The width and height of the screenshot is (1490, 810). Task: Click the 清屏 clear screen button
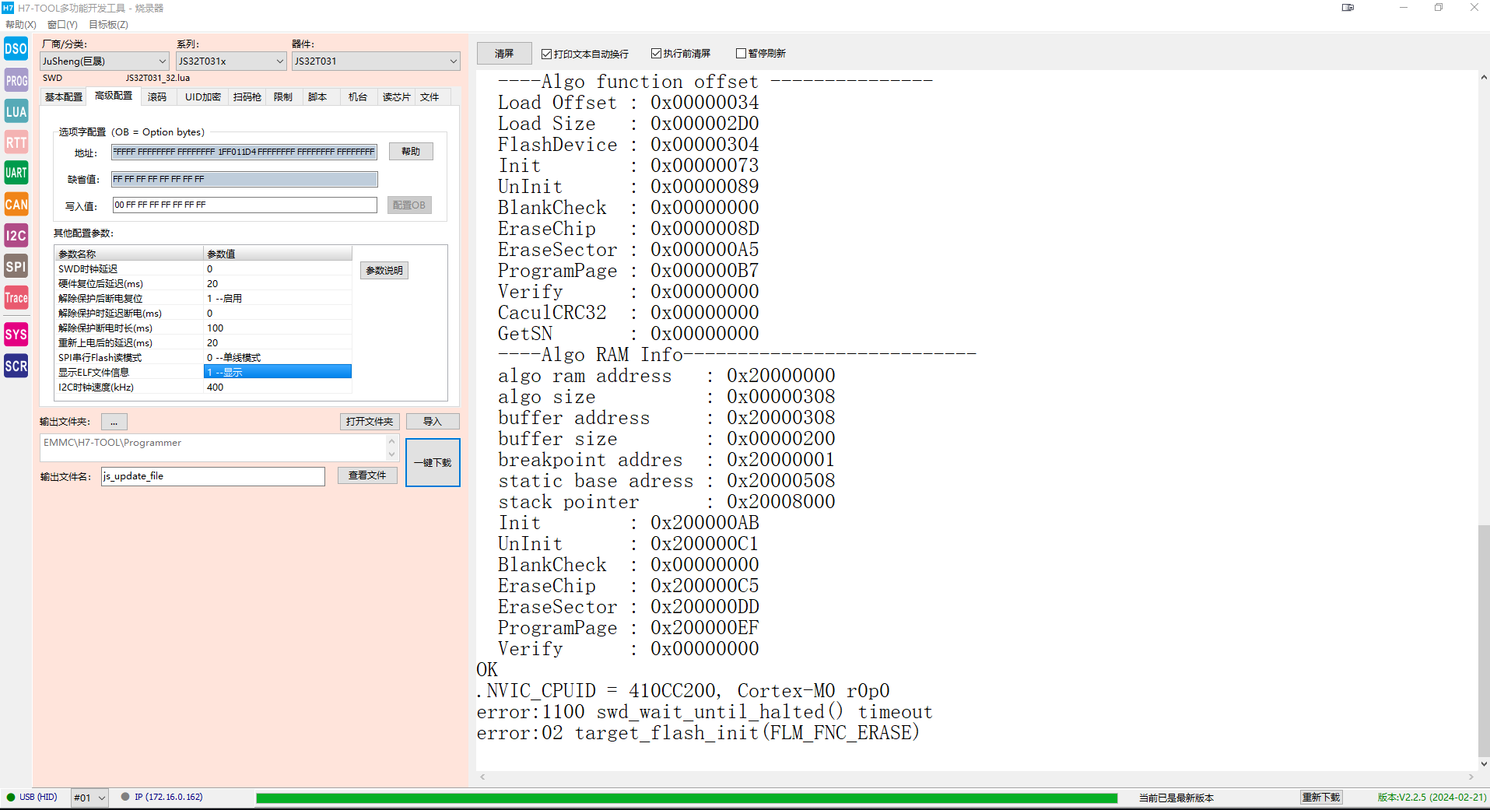coord(504,54)
